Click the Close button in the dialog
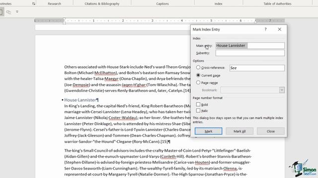Image resolution: width=318 pixels, height=178 pixels. point(270,131)
